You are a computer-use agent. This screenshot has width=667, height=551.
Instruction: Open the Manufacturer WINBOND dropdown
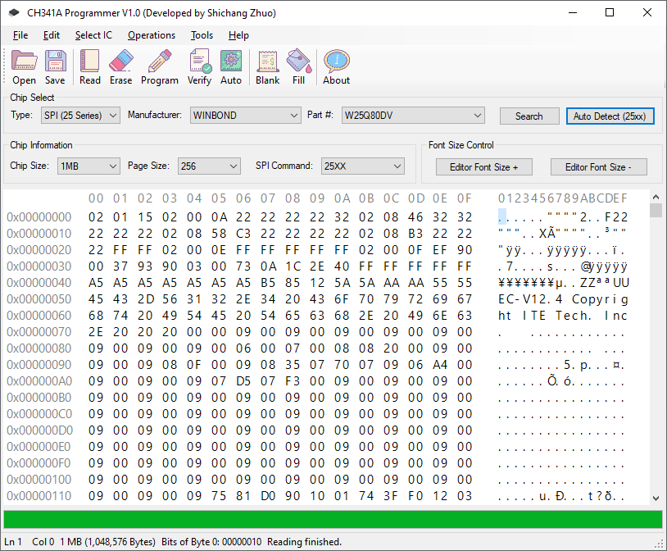click(x=246, y=116)
